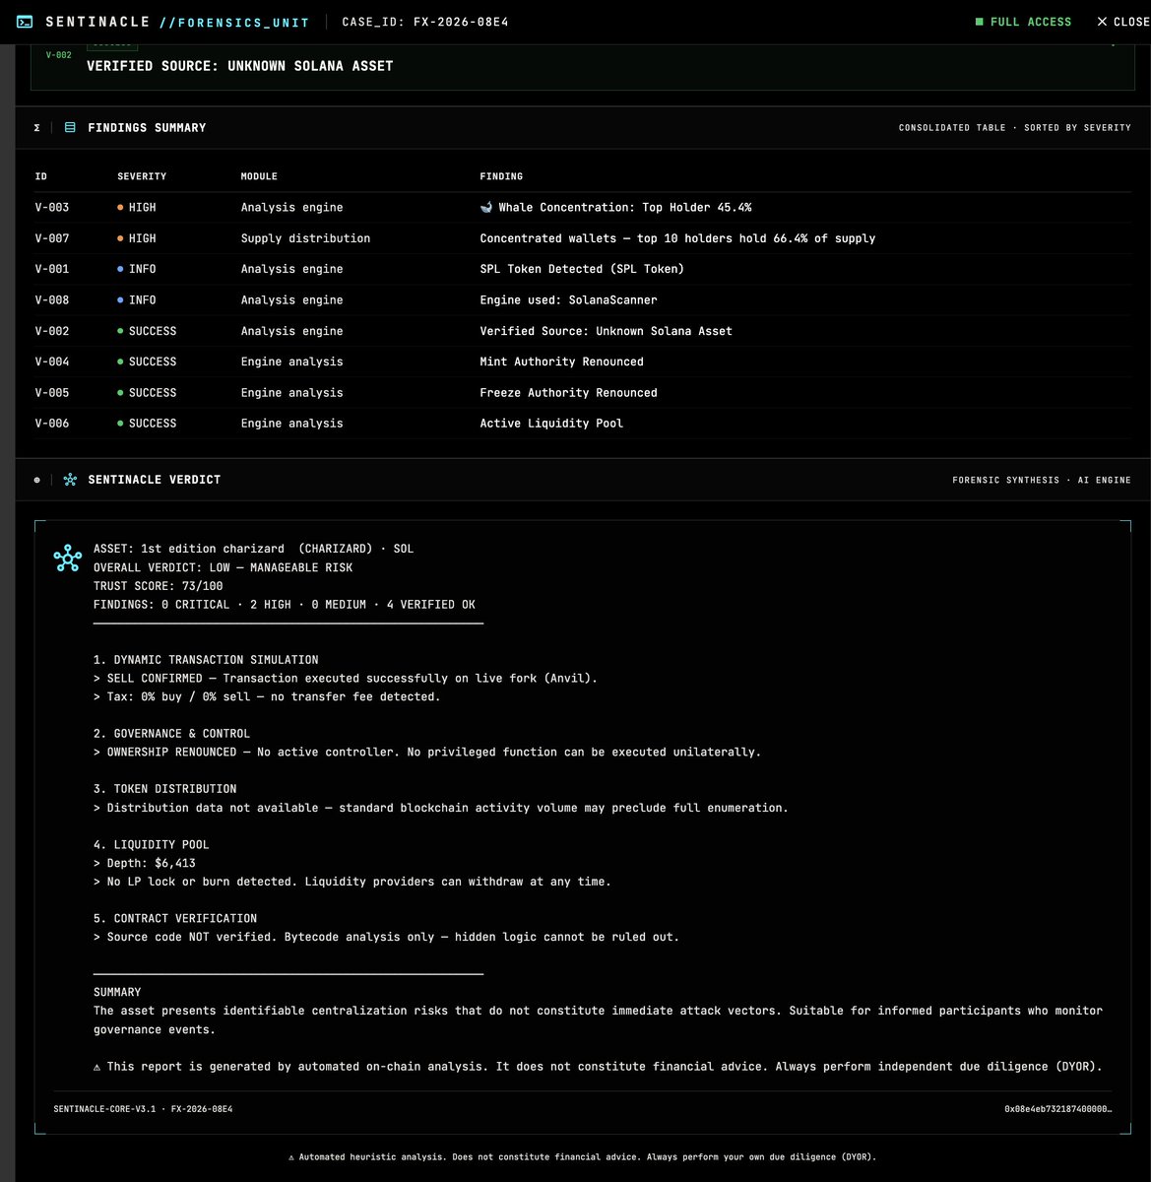Click 'Active Liquidity Pool' finding
The width and height of the screenshot is (1151, 1182).
(x=551, y=424)
